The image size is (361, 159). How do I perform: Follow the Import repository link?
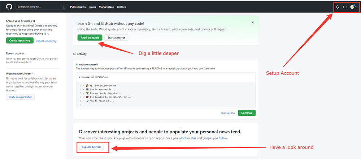[46, 41]
